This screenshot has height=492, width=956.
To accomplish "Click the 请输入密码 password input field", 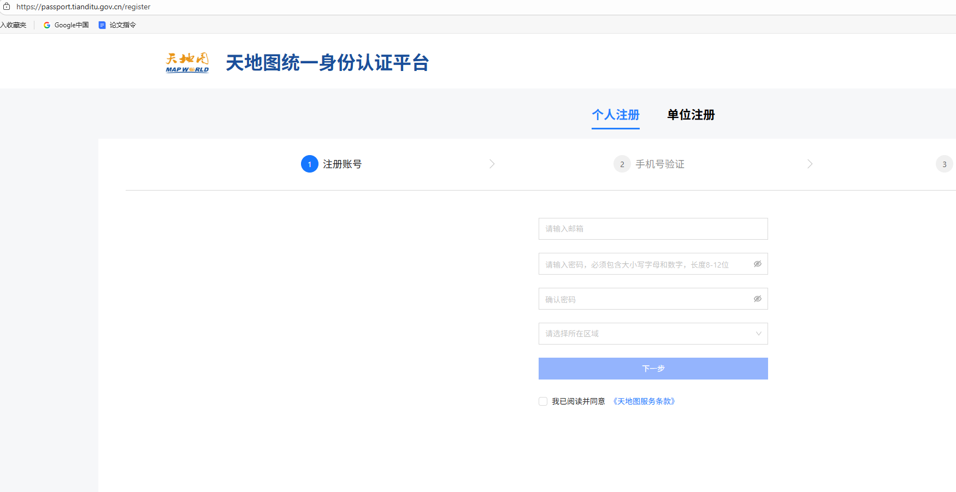I will coord(653,264).
